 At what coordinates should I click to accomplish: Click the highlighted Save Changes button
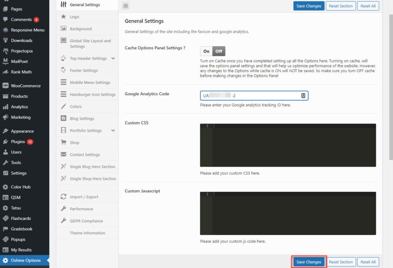click(x=308, y=262)
